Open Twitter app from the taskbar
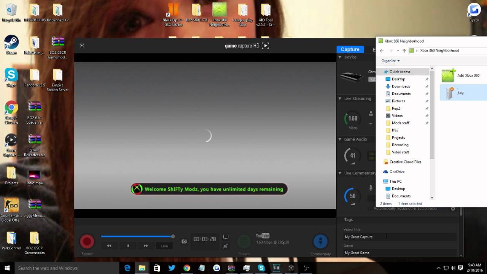487x274 pixels. point(172,268)
